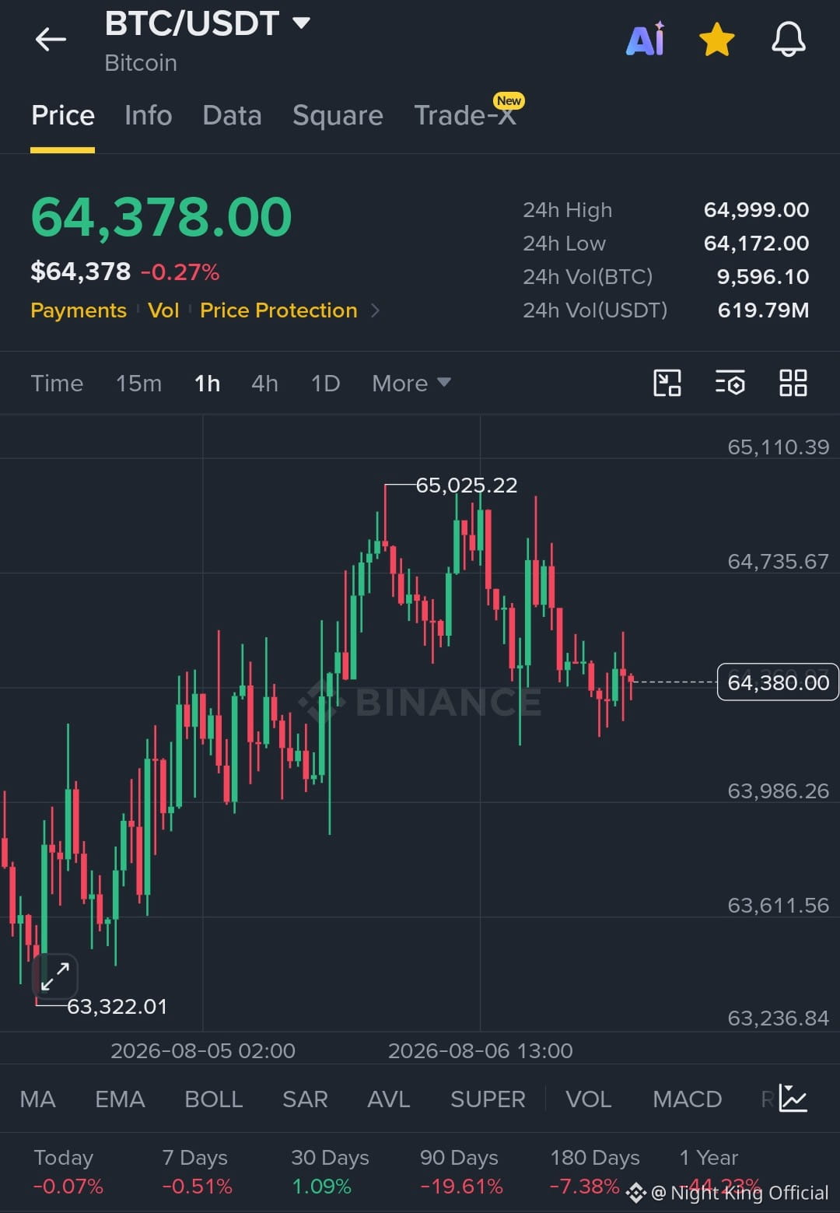Click the 24h Vol(USDT) value 619.79M
The image size is (840, 1213).
click(763, 310)
